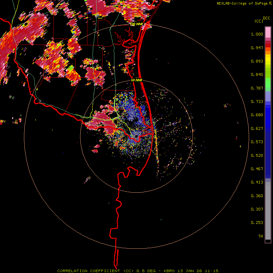
Task: Click the 0.680 color scale value
Action: 257,115
